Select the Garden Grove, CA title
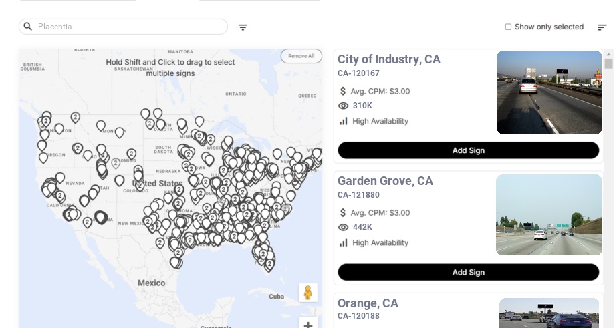Screen dimensions: 615x328 [385, 181]
